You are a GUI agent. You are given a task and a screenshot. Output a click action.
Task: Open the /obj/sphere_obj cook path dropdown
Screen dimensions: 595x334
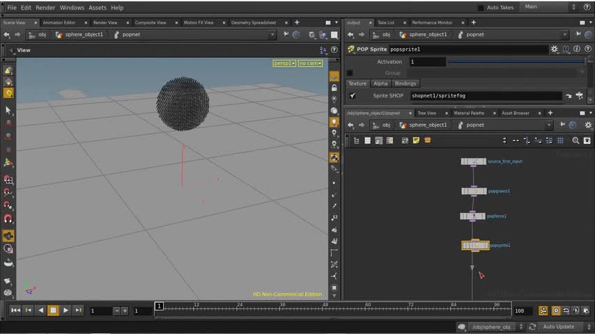[x=496, y=327]
